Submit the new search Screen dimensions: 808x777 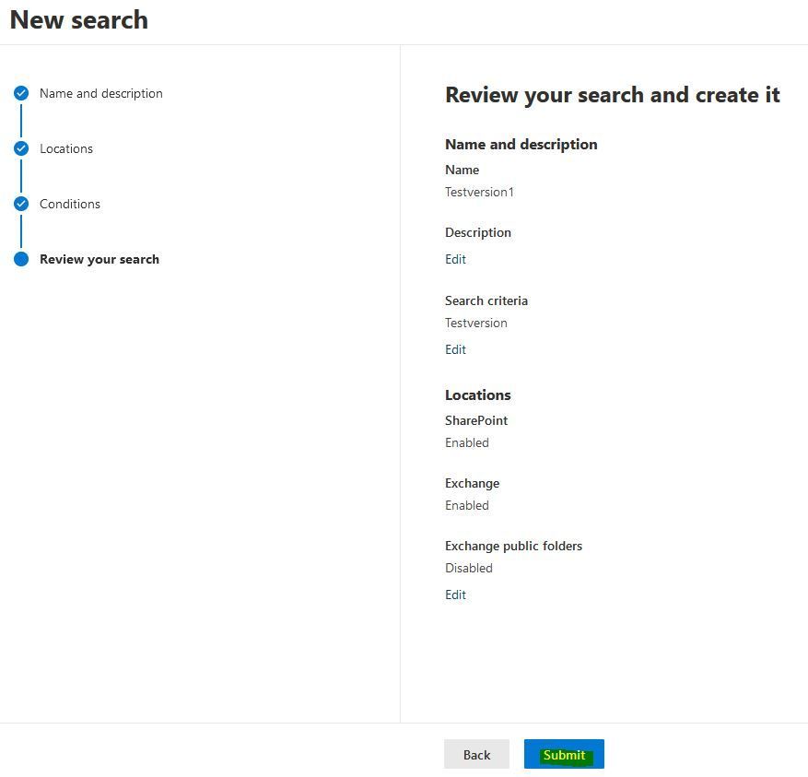564,754
